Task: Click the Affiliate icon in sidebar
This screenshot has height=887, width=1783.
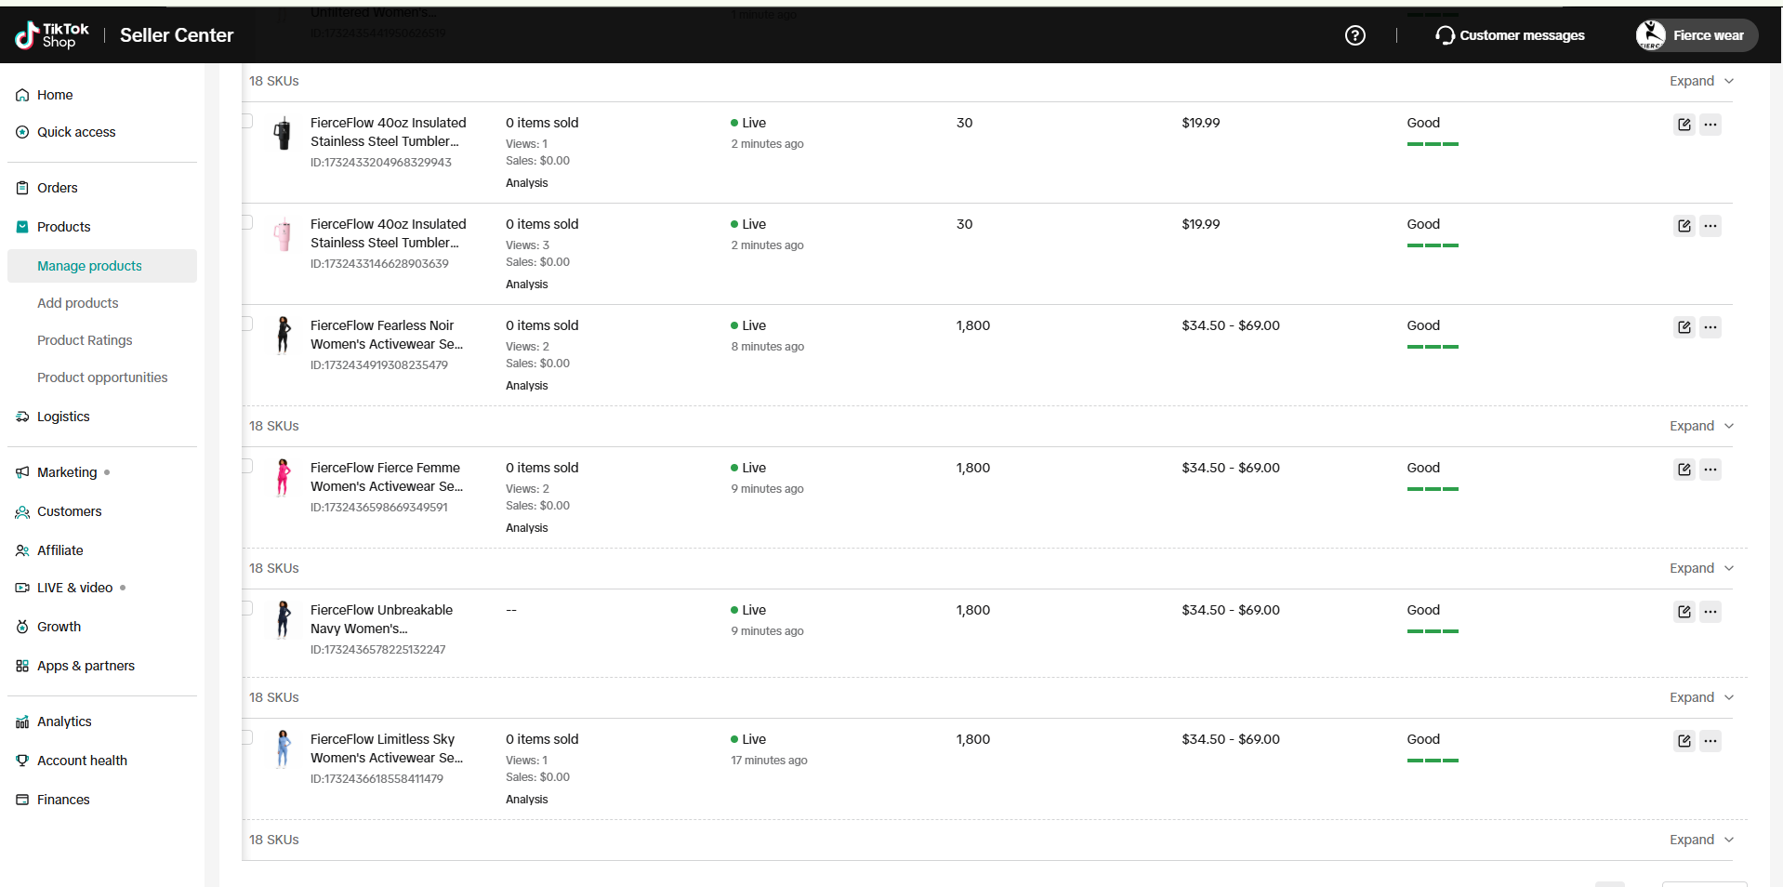Action: [22, 550]
